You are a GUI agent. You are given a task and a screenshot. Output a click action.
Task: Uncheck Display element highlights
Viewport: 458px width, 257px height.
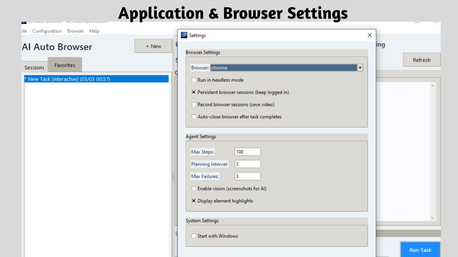(x=194, y=201)
